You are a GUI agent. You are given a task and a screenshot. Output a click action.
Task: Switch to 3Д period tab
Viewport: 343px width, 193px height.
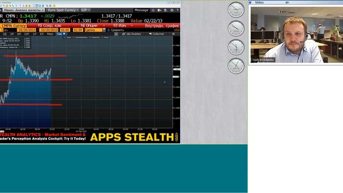(5, 34)
